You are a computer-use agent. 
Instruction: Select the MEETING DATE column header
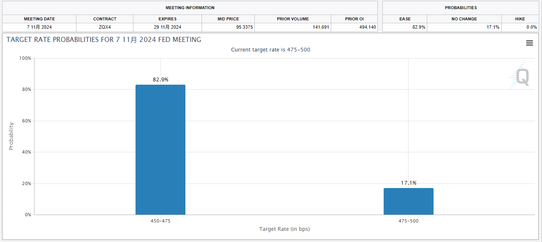click(39, 19)
